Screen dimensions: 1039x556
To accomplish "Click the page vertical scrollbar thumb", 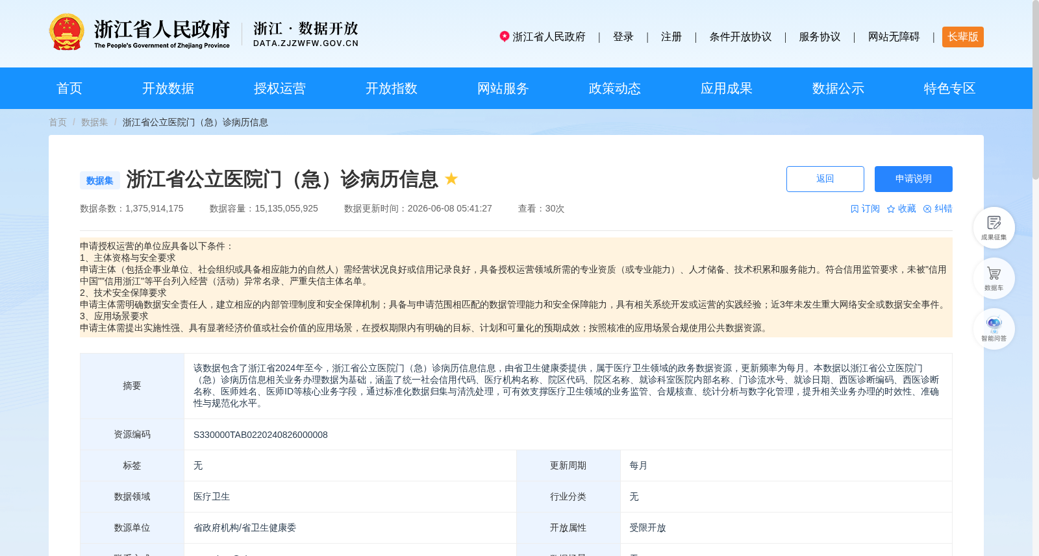I will tap(1036, 90).
